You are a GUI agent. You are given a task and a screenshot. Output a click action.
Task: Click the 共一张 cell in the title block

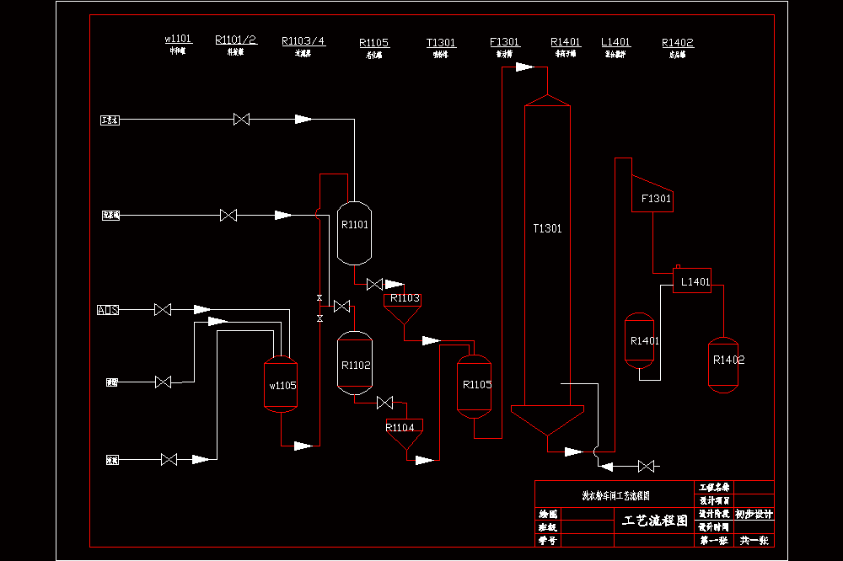(x=754, y=541)
